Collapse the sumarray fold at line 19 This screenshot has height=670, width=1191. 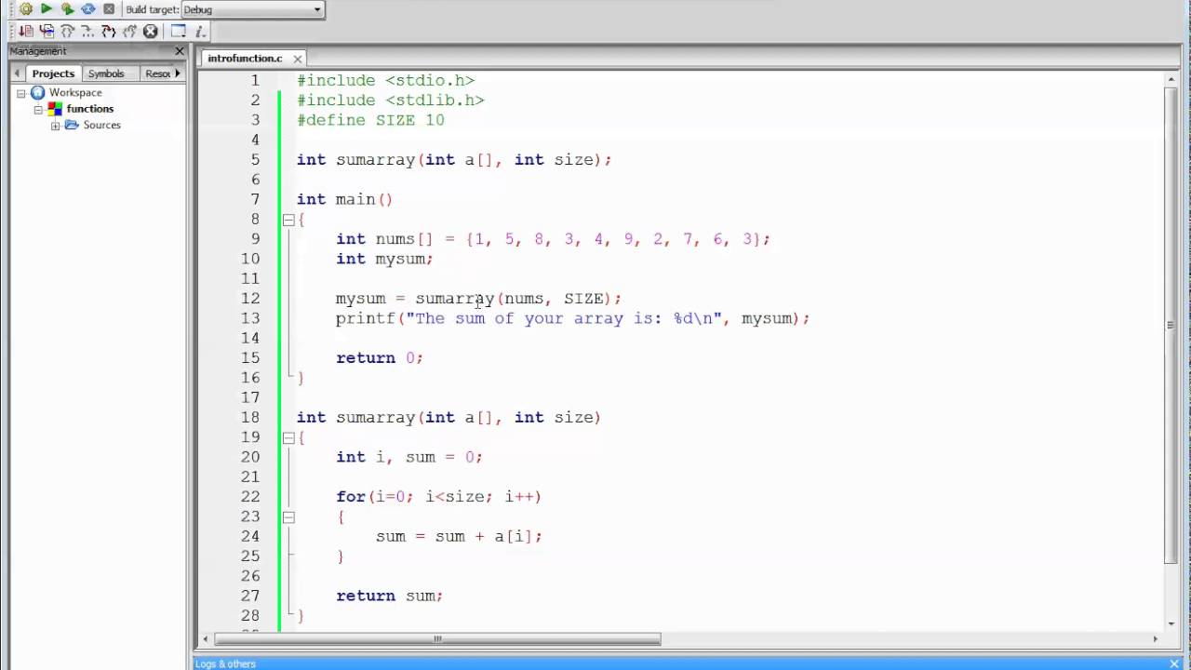(288, 437)
